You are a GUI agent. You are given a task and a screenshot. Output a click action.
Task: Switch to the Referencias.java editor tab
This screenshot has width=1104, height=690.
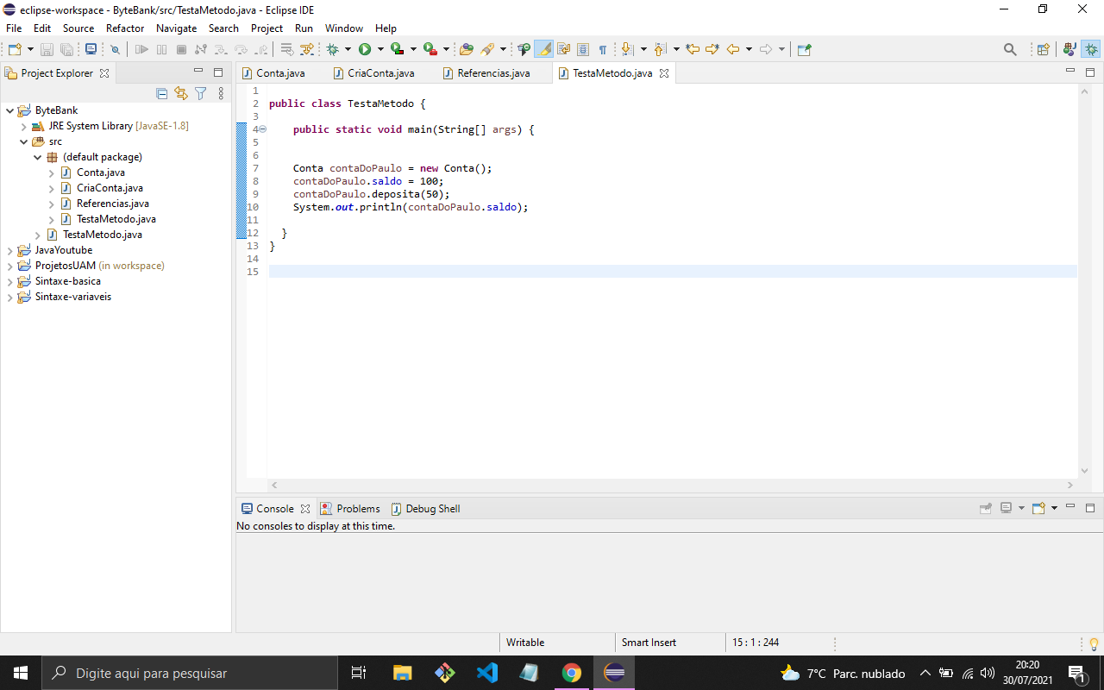point(493,73)
